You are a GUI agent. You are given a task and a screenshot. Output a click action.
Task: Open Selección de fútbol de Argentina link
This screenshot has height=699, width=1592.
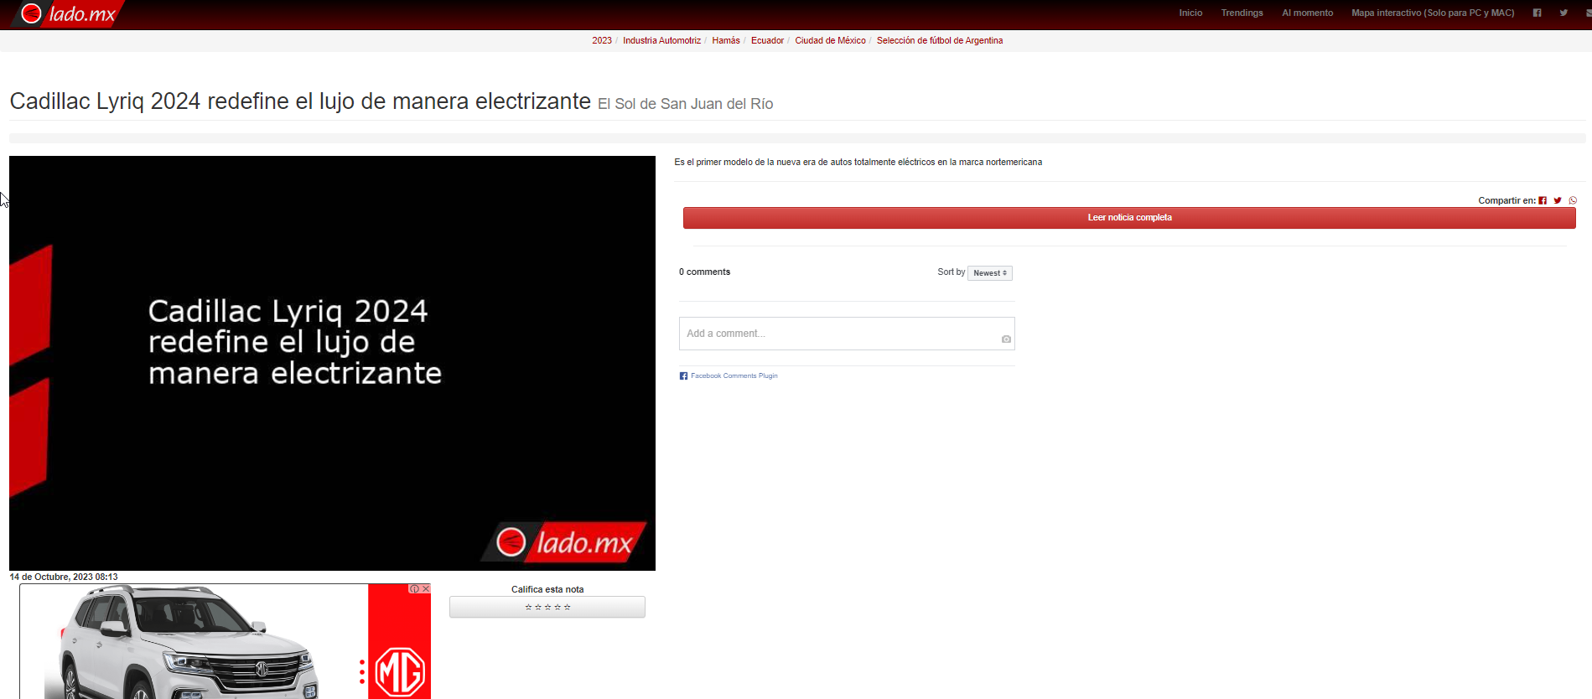(940, 40)
